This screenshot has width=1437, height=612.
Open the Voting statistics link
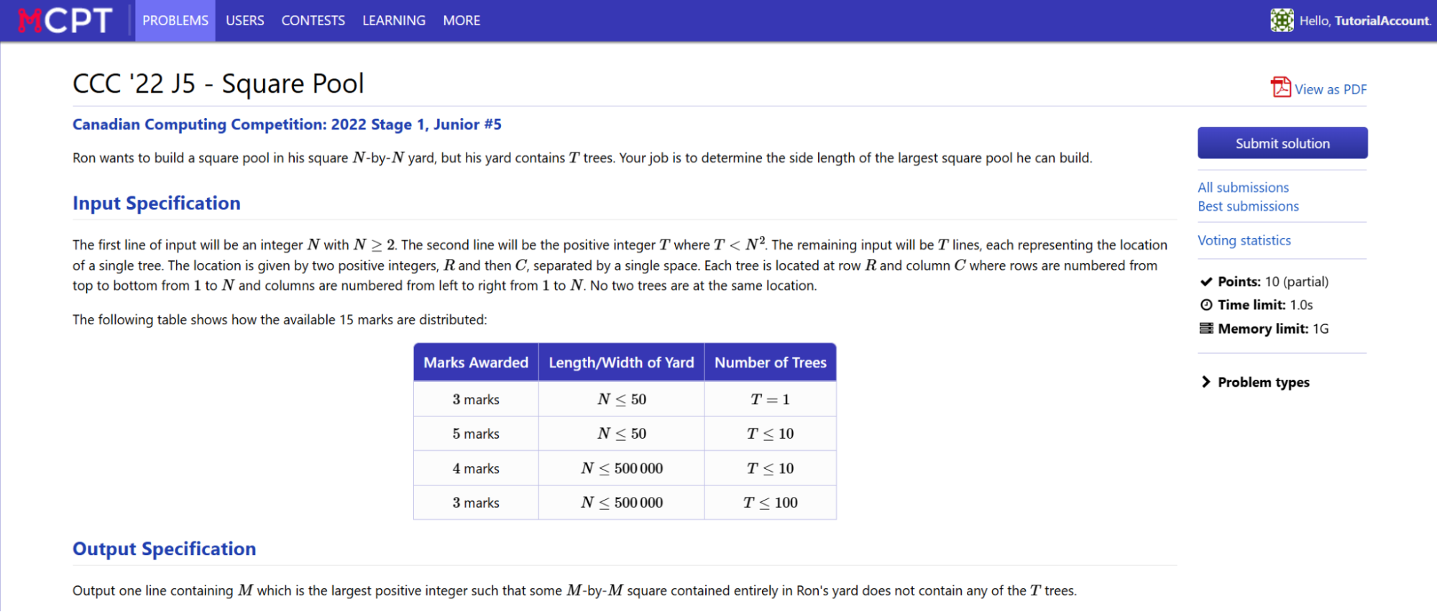pos(1244,241)
